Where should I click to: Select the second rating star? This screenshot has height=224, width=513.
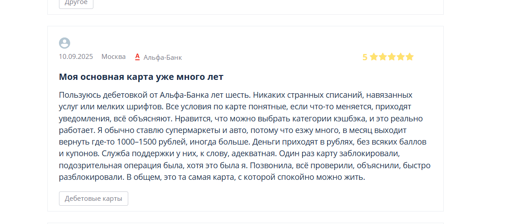383,57
